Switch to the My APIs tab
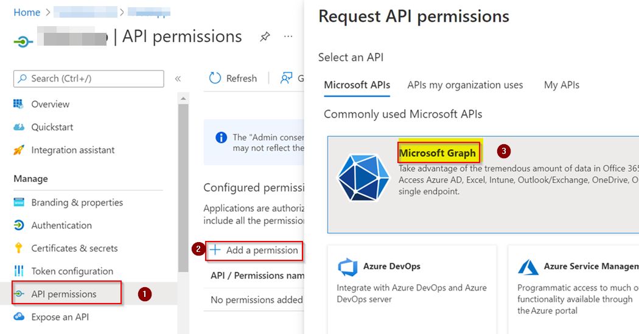Screen dimensions: 639x334 tap(561, 85)
